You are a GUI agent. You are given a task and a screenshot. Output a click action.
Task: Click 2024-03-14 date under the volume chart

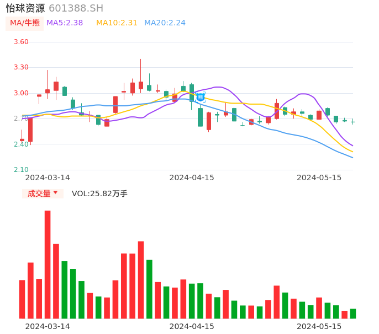[x=48, y=326]
